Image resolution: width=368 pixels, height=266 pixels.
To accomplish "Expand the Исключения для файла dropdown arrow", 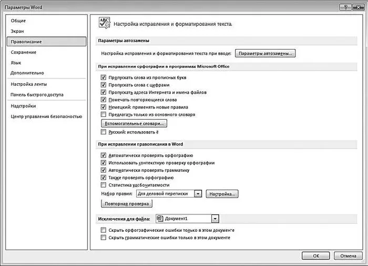I will click(215, 219).
